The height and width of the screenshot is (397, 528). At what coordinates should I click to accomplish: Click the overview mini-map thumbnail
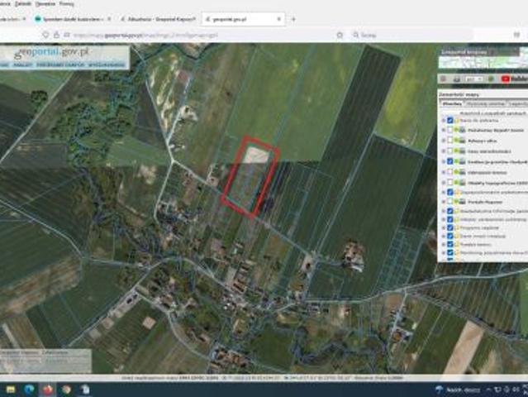[x=484, y=62]
